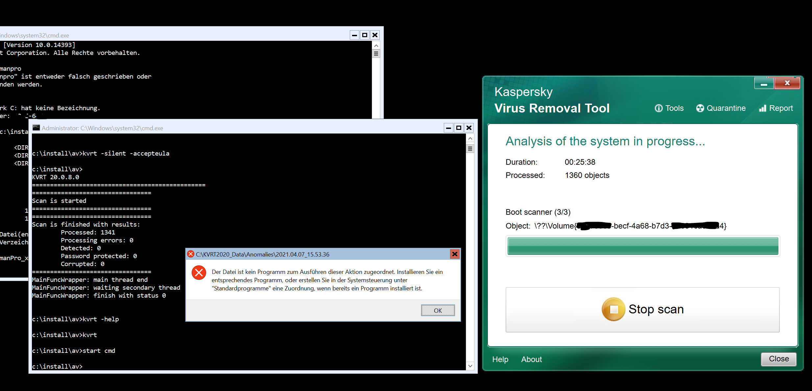Screen dimensions: 812x391
Task: Close the KVRT2020_Data error dialog
Action: (x=455, y=254)
